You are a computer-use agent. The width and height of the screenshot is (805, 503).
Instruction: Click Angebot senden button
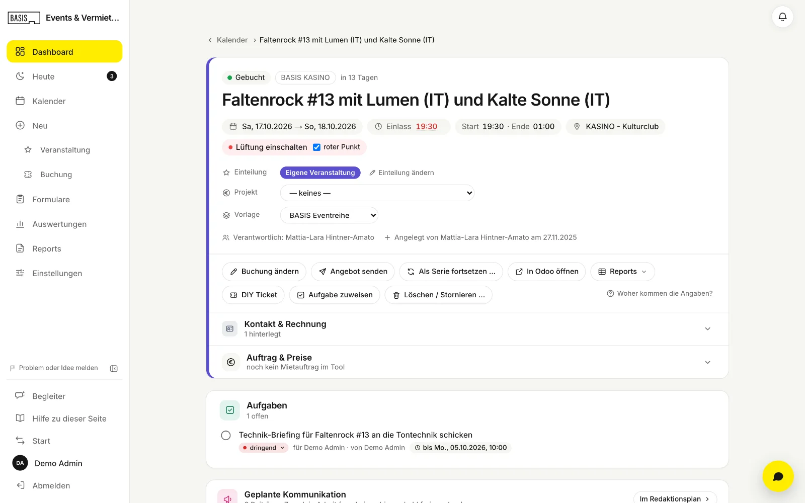pyautogui.click(x=353, y=272)
